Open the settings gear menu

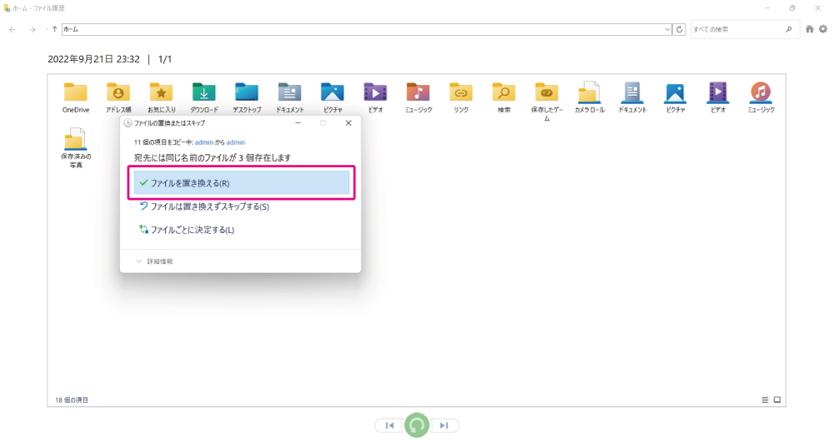pos(823,29)
